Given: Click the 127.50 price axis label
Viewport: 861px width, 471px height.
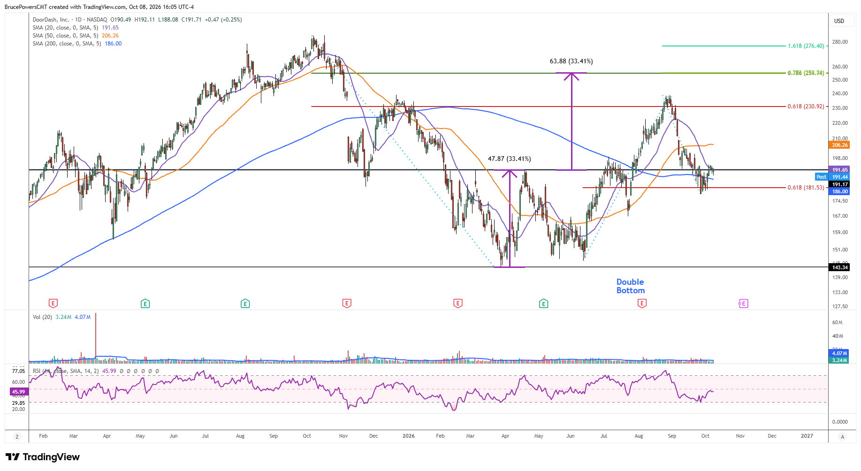Looking at the screenshot, I should point(840,306).
